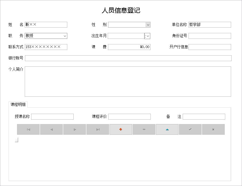Click the 身份证号 input field
Viewport: 242px width, 186px height.
coord(210,36)
